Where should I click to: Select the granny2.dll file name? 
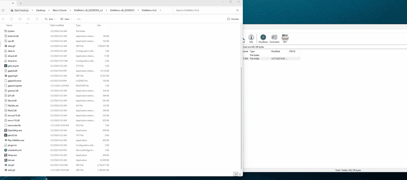[13, 91]
